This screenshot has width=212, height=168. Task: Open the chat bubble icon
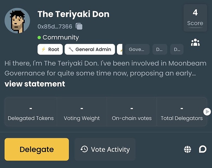(x=202, y=149)
